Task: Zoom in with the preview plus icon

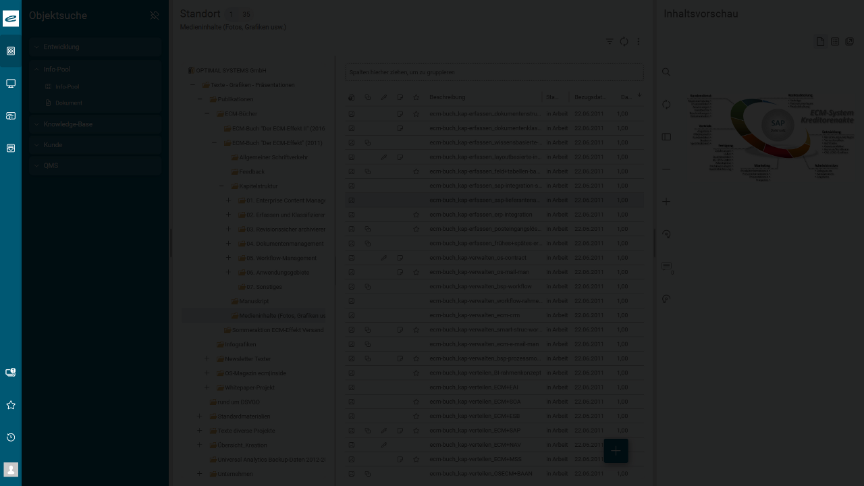Action: coord(666,201)
